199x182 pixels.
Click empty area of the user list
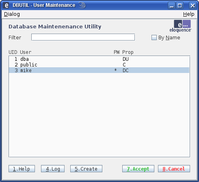coord(99,115)
